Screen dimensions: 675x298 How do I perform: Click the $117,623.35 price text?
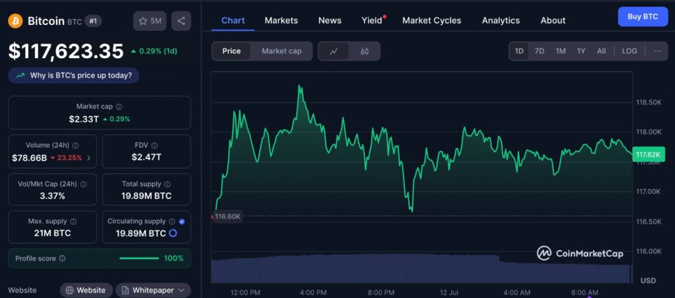click(67, 51)
